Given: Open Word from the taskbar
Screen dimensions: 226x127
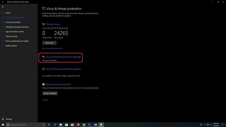Looking at the screenshot, I should click(95, 125).
